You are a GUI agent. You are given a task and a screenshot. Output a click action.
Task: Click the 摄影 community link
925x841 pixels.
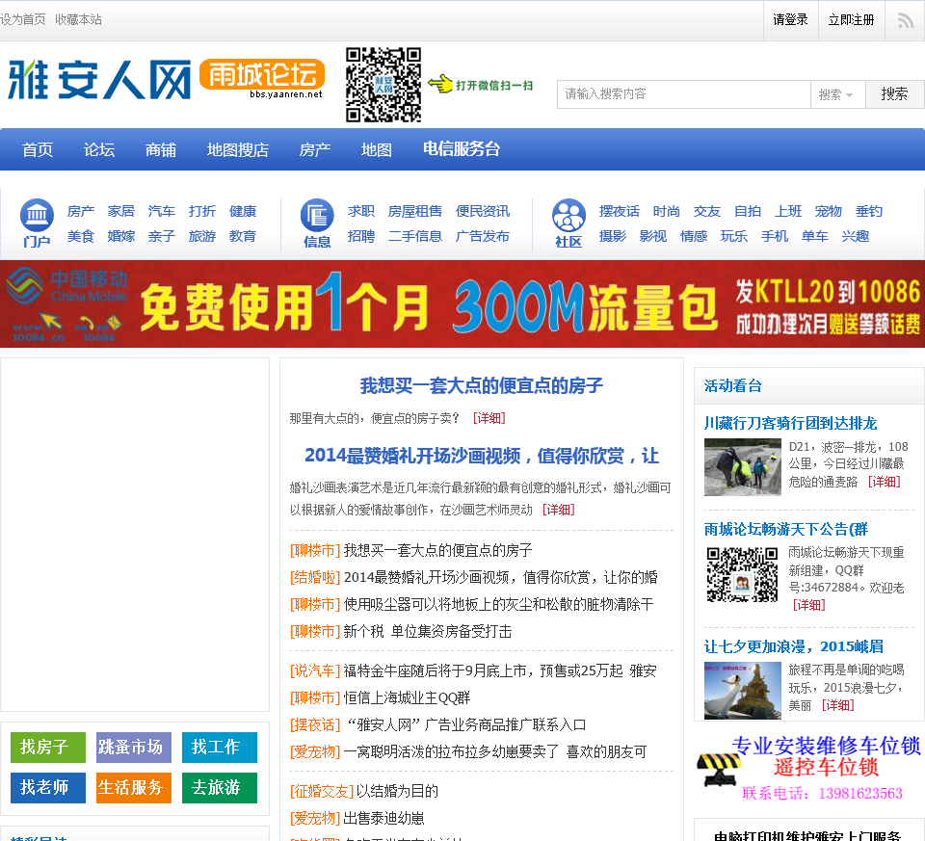[613, 236]
